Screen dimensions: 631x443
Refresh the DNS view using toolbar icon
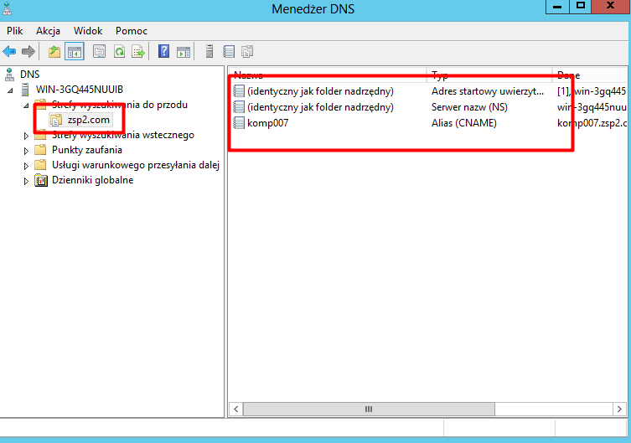point(119,52)
